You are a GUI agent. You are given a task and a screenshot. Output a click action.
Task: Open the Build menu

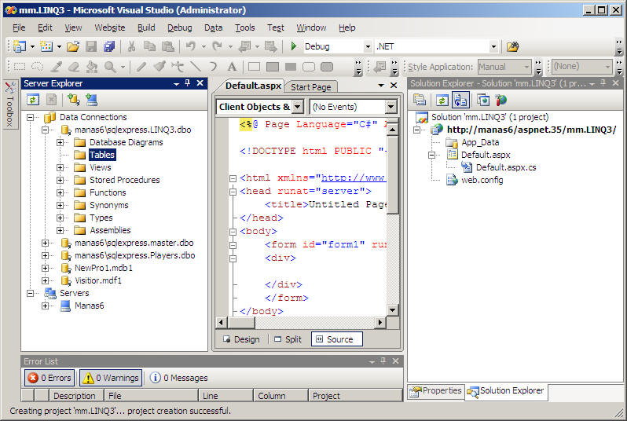tap(146, 27)
